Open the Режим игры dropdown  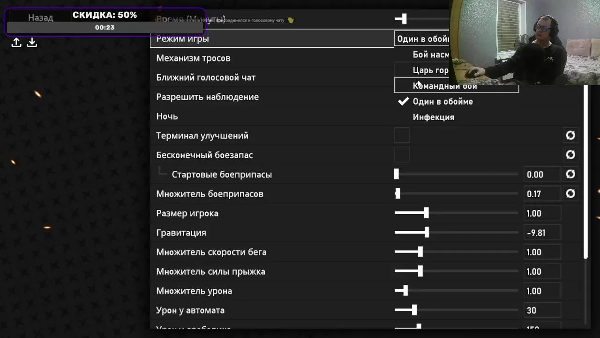click(422, 39)
